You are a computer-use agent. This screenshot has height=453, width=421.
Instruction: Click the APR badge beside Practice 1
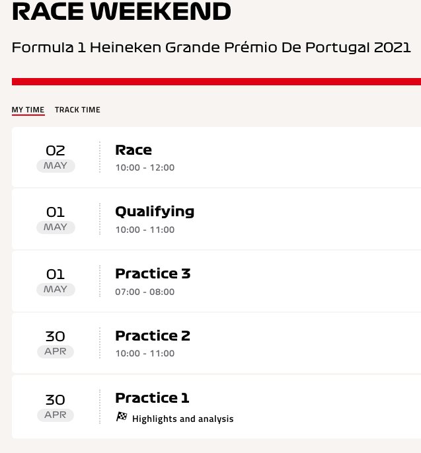(x=56, y=415)
